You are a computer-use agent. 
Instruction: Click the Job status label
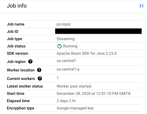point(16,46)
